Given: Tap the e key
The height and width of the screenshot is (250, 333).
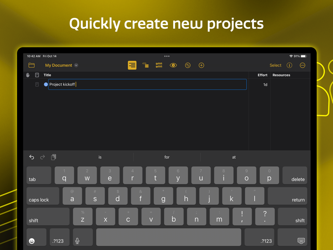Looking at the screenshot, I should [110, 175].
